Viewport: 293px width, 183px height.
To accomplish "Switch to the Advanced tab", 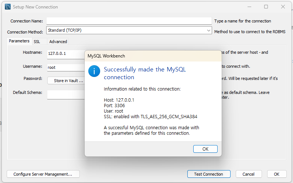I will click(58, 42).
